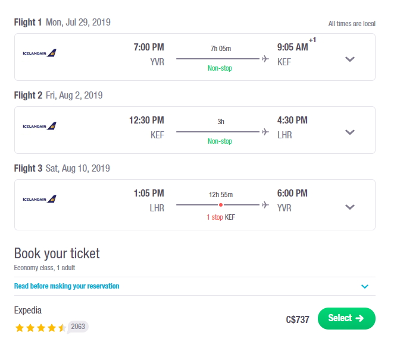Viewport: 394px width, 342px height.
Task: Click the 1 stop KEF label
Action: pos(221,217)
